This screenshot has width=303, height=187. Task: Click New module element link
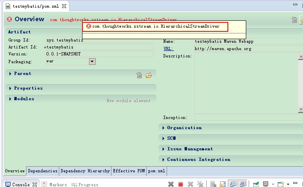[129, 101]
